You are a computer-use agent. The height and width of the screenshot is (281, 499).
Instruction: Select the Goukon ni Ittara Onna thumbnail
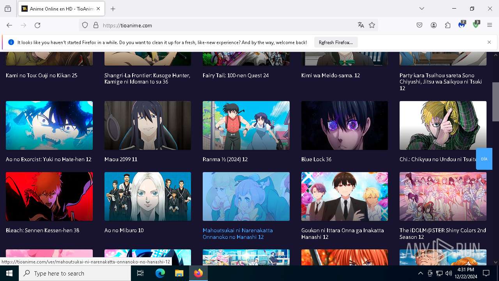(345, 196)
